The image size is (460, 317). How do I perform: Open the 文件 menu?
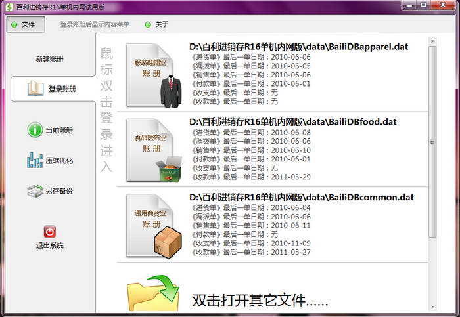(x=26, y=24)
